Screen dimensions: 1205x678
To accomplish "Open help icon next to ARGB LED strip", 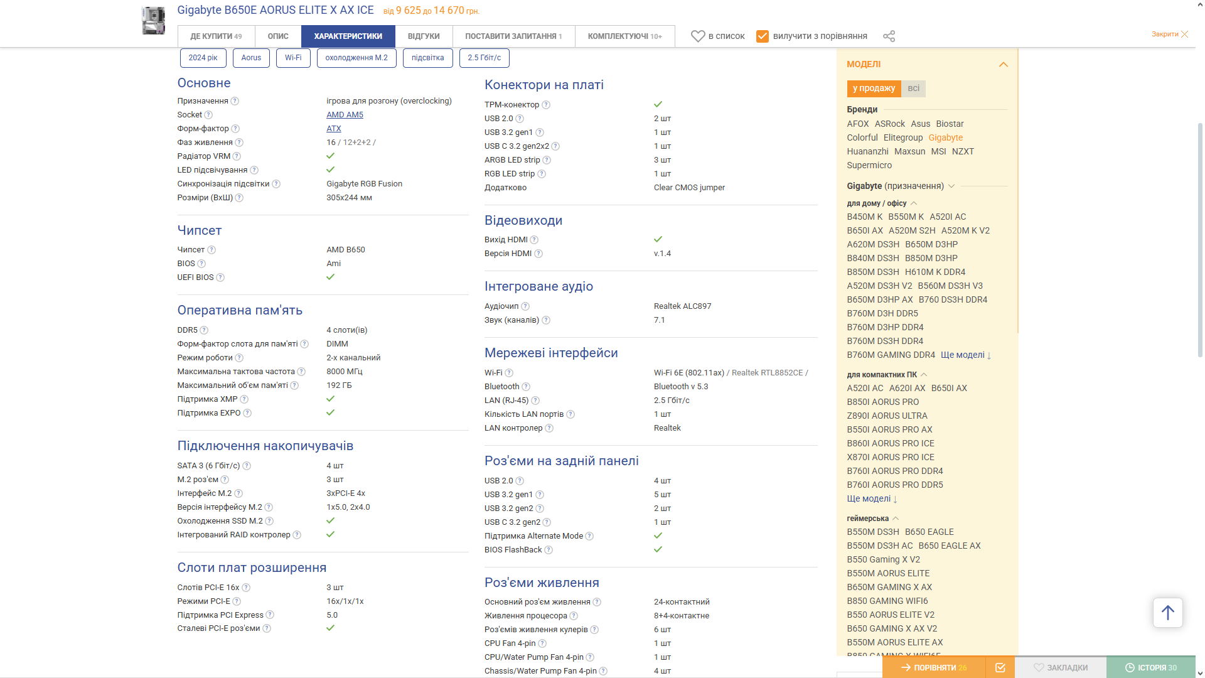I will [547, 160].
